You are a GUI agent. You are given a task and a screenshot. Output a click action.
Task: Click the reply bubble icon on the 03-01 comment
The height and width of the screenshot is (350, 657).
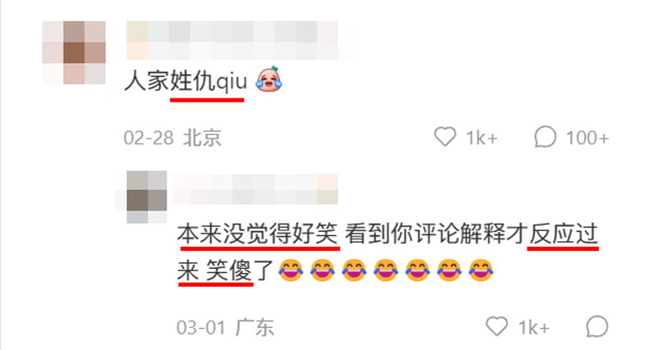coord(597,326)
